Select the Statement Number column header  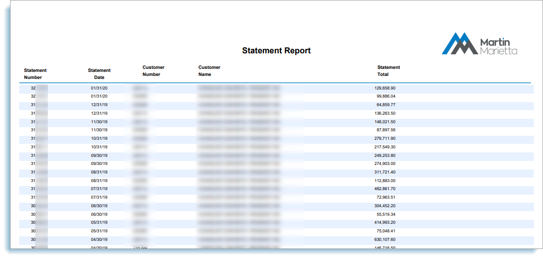[x=35, y=74]
